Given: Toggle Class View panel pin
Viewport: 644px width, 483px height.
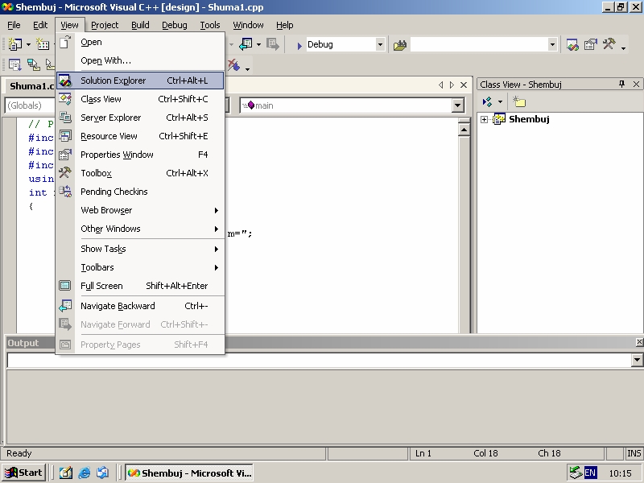Looking at the screenshot, I should (x=621, y=85).
